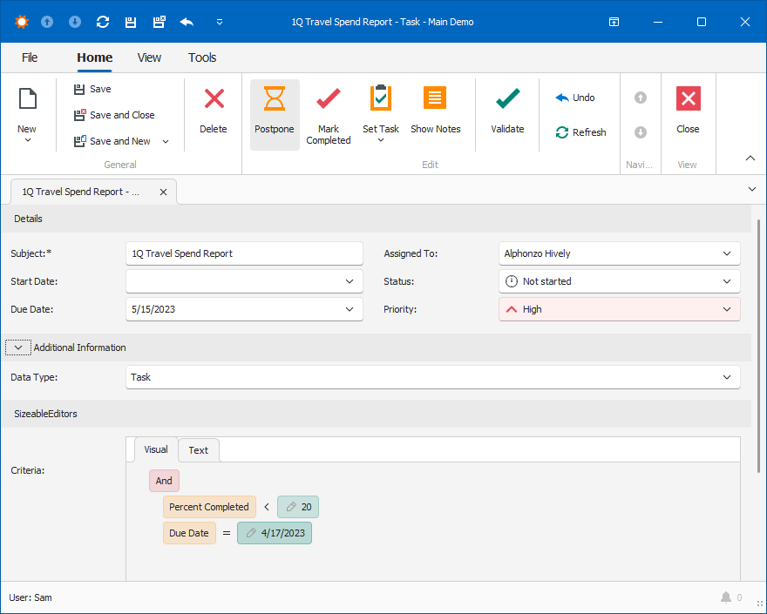The height and width of the screenshot is (614, 767).
Task: Click the And logical operator chip
Action: [164, 480]
